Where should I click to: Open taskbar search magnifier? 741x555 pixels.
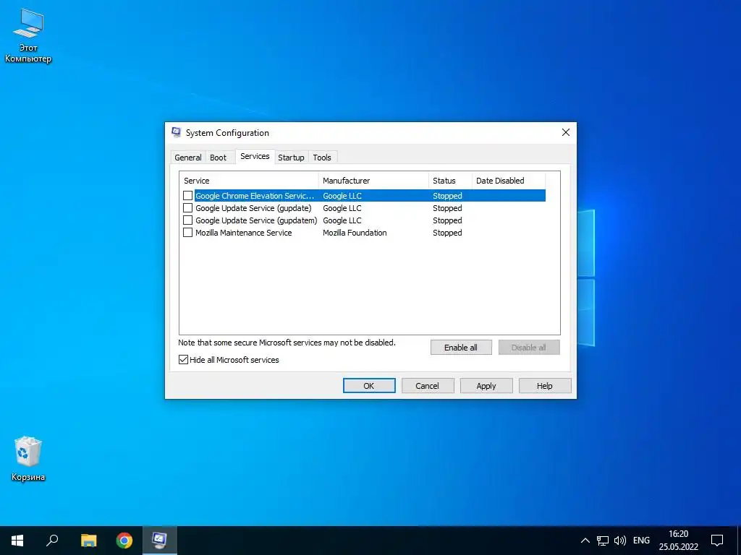click(x=52, y=541)
